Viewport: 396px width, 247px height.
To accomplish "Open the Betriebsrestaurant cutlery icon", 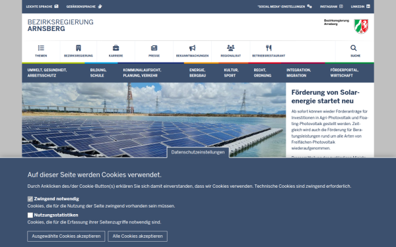I will coord(269,48).
